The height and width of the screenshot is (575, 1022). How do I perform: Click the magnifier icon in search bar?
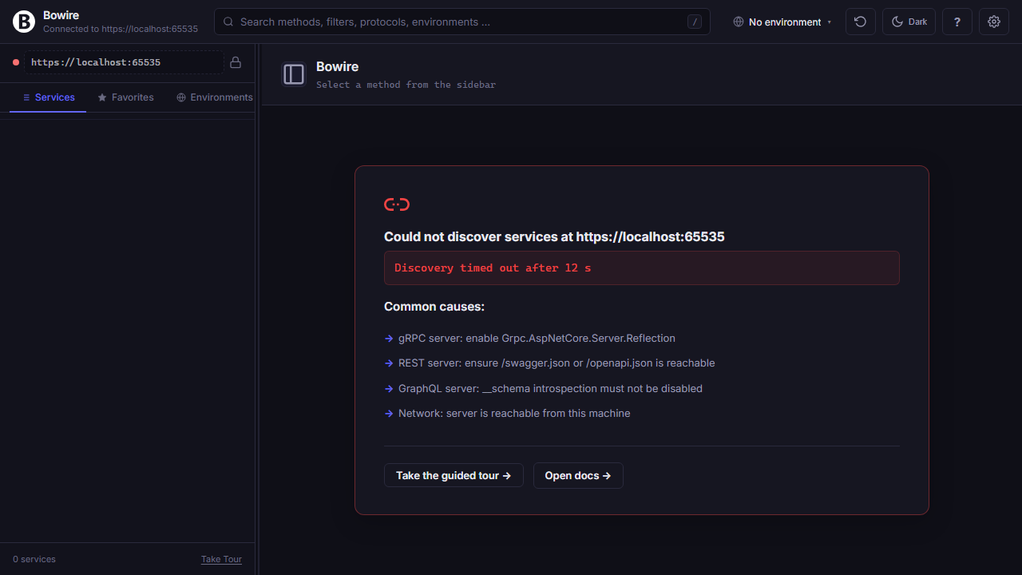(228, 22)
